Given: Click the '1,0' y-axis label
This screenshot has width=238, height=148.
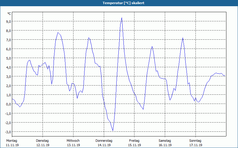Looking at the screenshot, I should click(9, 95).
